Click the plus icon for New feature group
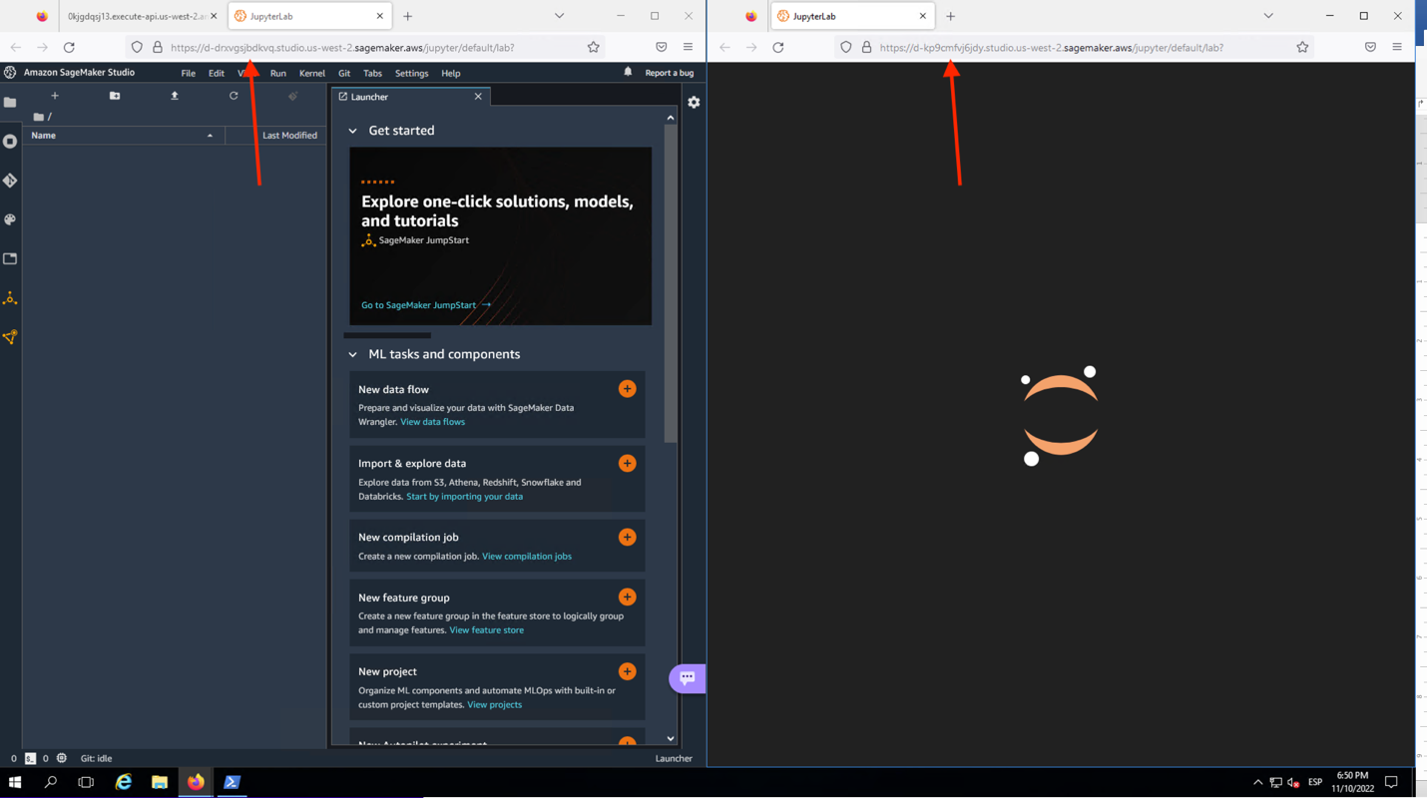The height and width of the screenshot is (798, 1427). point(627,598)
